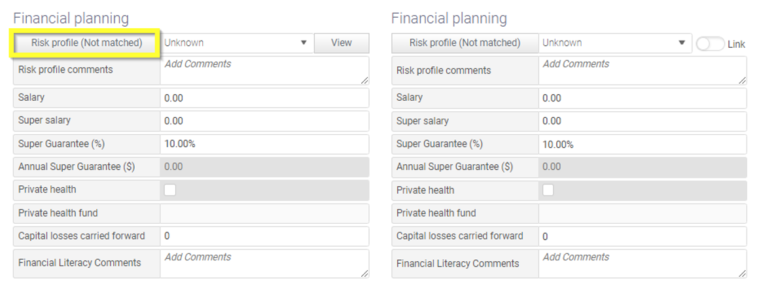Click the right Financial Literacy Comments box

click(x=643, y=263)
